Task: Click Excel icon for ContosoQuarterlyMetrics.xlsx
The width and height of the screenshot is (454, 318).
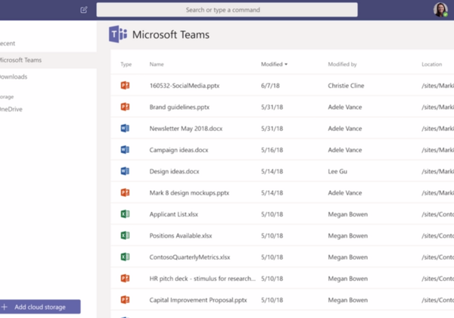Action: pos(126,257)
